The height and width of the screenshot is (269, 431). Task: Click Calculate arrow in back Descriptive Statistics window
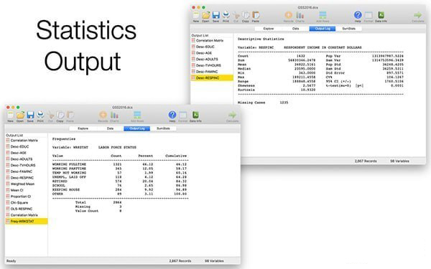tap(418, 15)
